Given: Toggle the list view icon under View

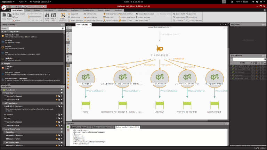Looking at the screenshot, I should [68, 69].
